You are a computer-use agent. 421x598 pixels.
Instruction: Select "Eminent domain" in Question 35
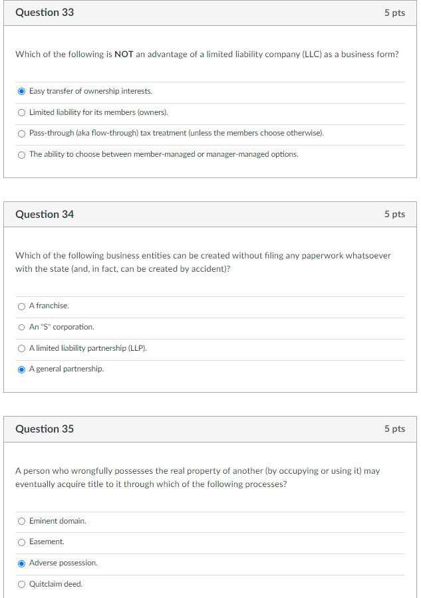coord(21,521)
